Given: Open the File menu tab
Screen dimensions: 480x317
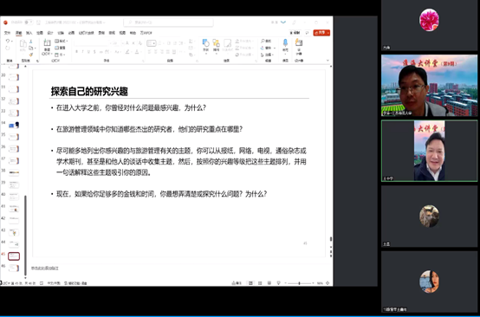Looking at the screenshot, I should [8, 33].
